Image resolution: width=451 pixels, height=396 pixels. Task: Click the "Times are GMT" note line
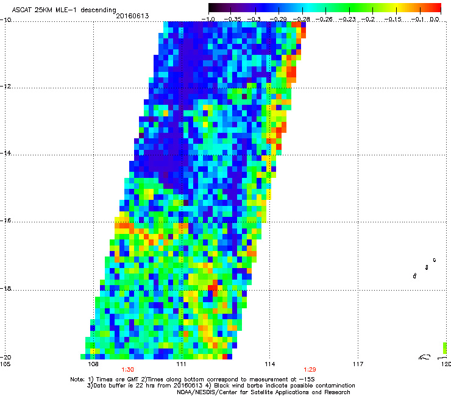193,380
